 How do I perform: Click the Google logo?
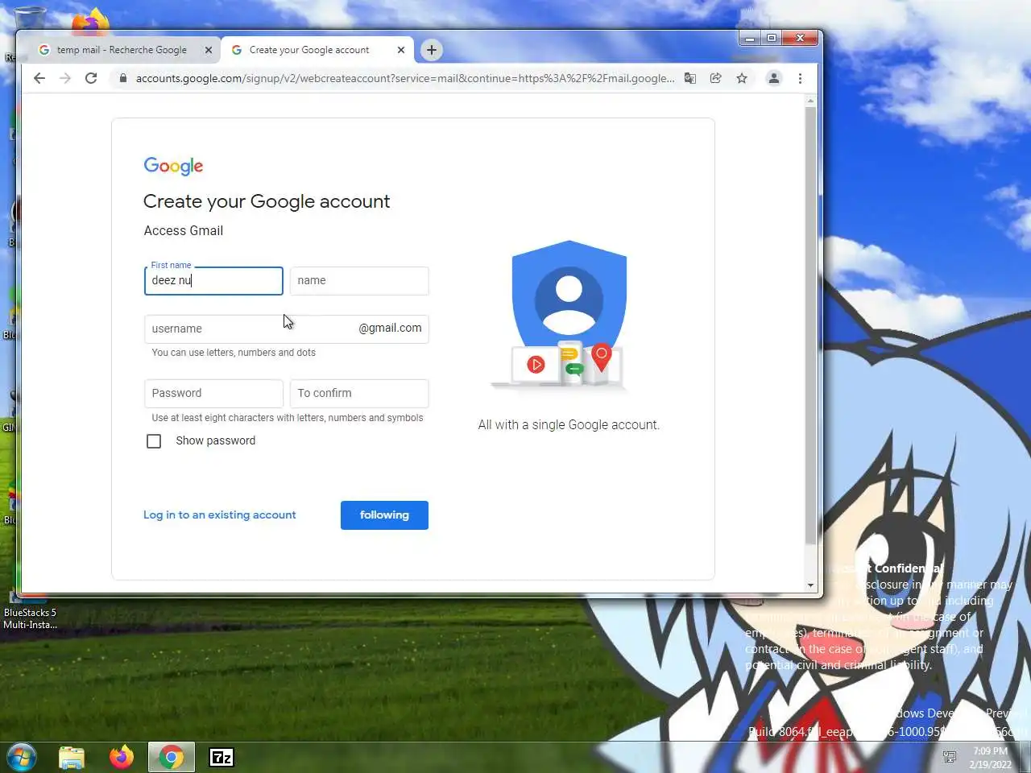(173, 166)
